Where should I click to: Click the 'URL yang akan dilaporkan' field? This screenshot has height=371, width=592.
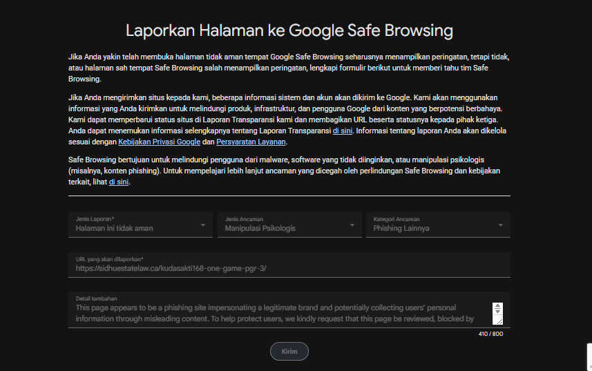pos(289,265)
